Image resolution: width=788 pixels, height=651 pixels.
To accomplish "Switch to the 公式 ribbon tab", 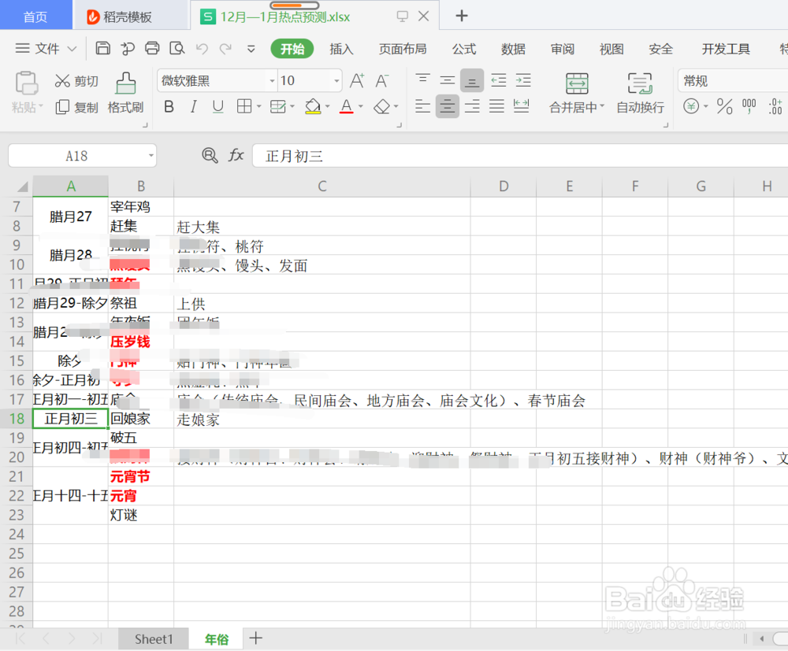I will pos(464,49).
